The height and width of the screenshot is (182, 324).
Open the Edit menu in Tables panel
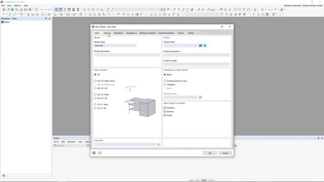63,142
